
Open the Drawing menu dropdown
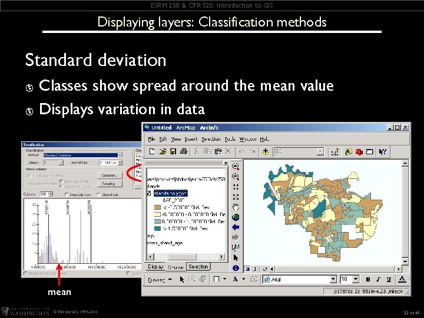click(x=160, y=280)
